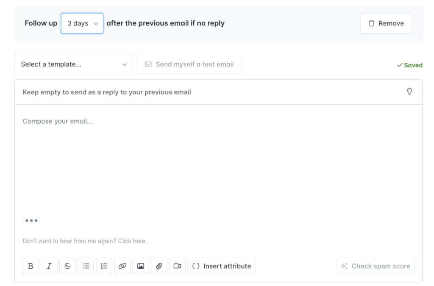The width and height of the screenshot is (434, 286).
Task: Open the 3 days follow-up delay dropdown
Action: pyautogui.click(x=82, y=23)
